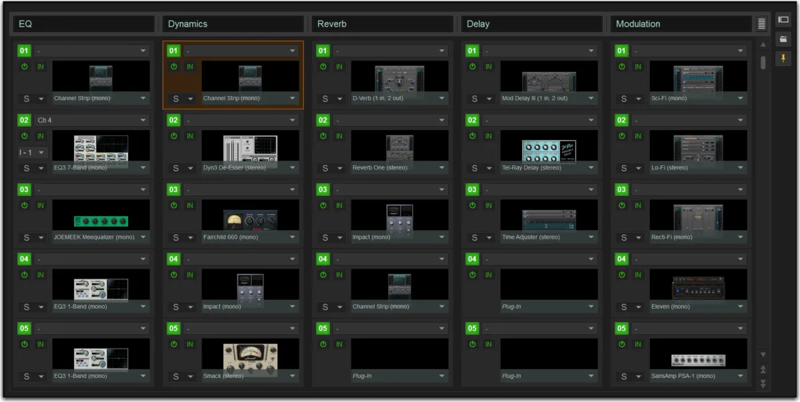The width and height of the screenshot is (800, 402).
Task: Toggle power on Modulation slot 03 Recti-Fi
Action: tap(622, 205)
